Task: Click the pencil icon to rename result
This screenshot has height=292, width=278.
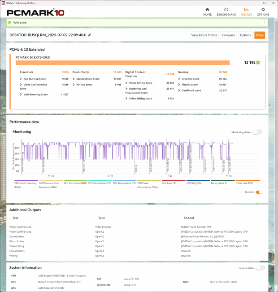Action: point(90,35)
